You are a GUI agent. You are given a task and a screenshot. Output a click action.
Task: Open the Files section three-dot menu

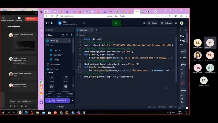71,35
